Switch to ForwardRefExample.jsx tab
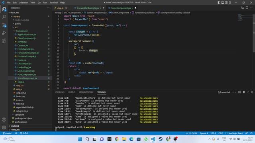The image size is (255, 143). [88, 8]
